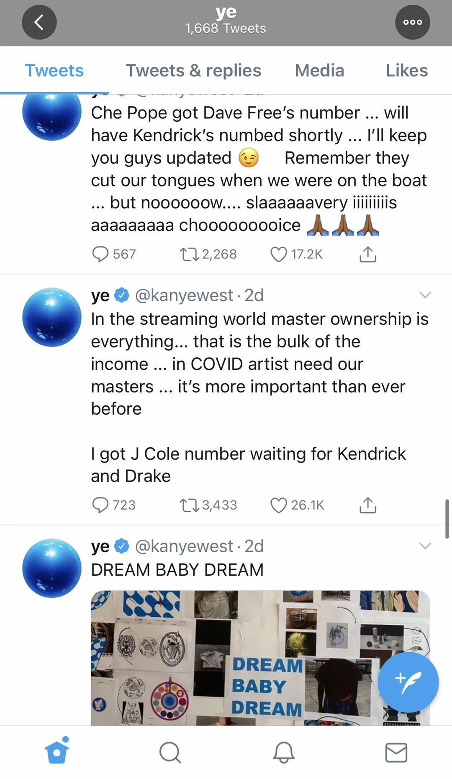Click ye's blue orb profile picture
Image resolution: width=452 pixels, height=779 pixels.
pos(51,317)
